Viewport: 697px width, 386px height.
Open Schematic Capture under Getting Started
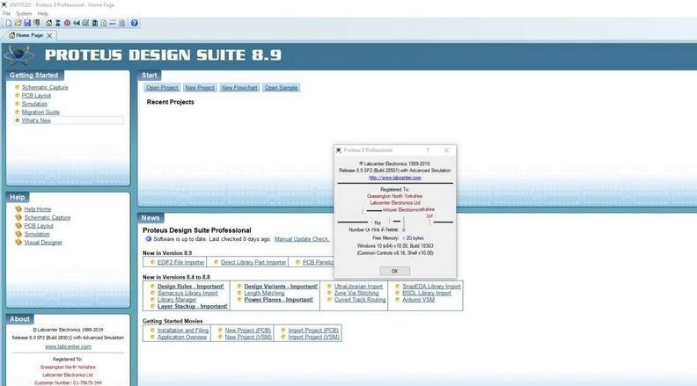[45, 88]
